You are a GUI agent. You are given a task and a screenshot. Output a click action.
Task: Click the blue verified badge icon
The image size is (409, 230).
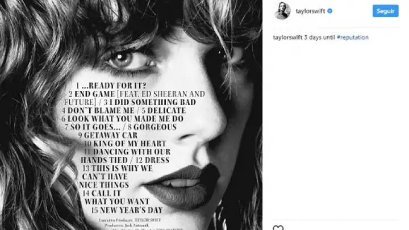329,11
